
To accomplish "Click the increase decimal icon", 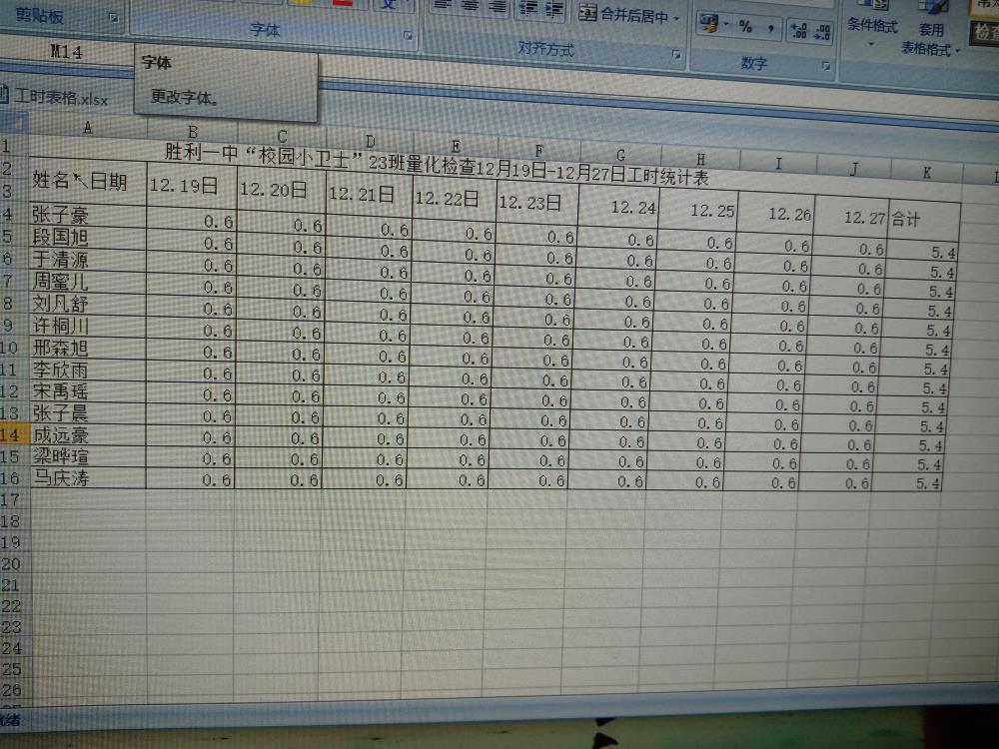I will (x=798, y=31).
